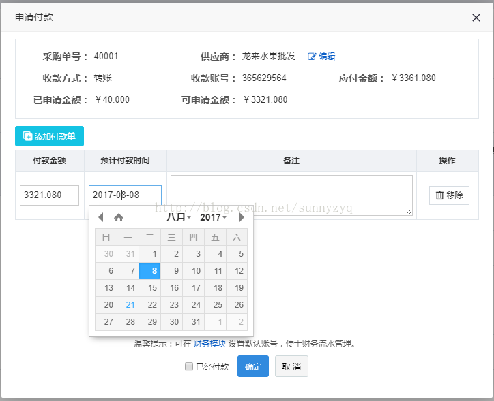The width and height of the screenshot is (494, 401).
Task: Click the order number 40001
Action: pos(106,57)
